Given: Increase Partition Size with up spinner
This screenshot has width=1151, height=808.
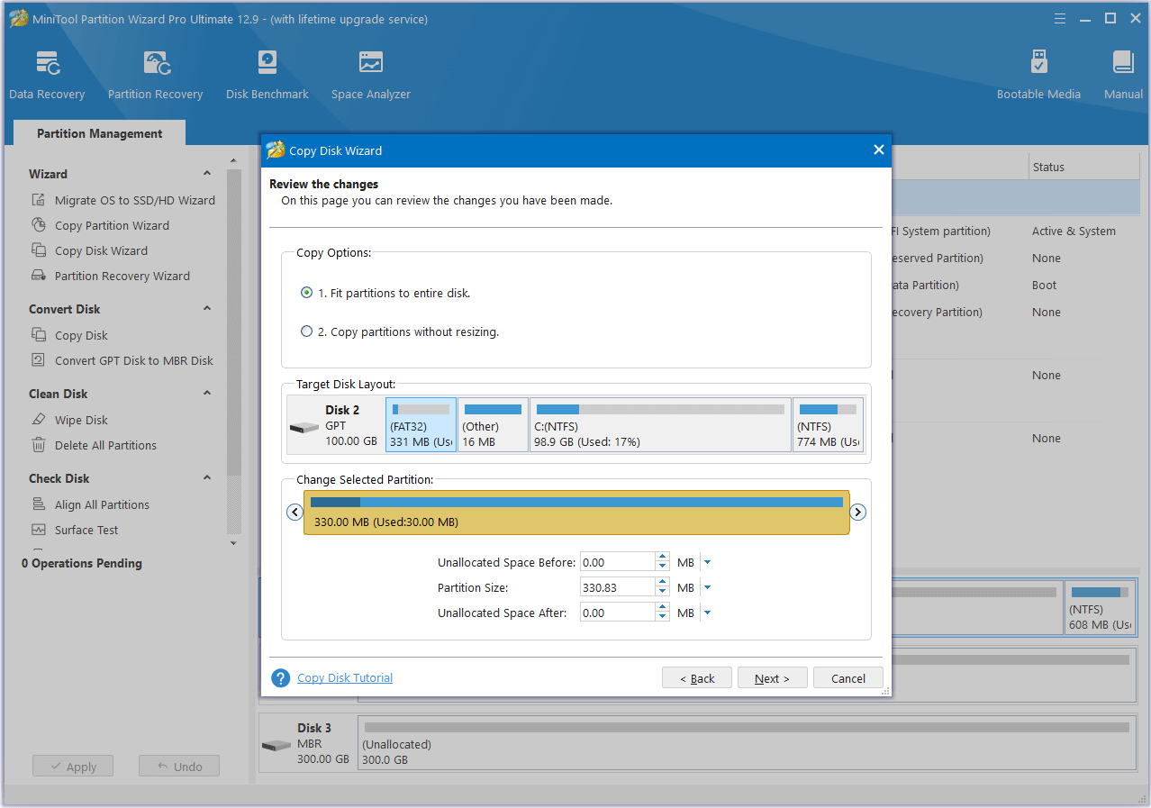Looking at the screenshot, I should [663, 582].
